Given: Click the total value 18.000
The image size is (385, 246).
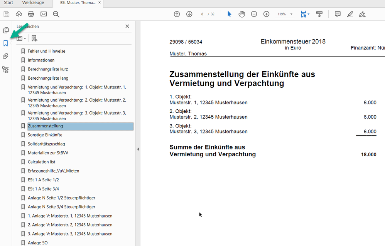Looking at the screenshot, I should click(368, 155).
